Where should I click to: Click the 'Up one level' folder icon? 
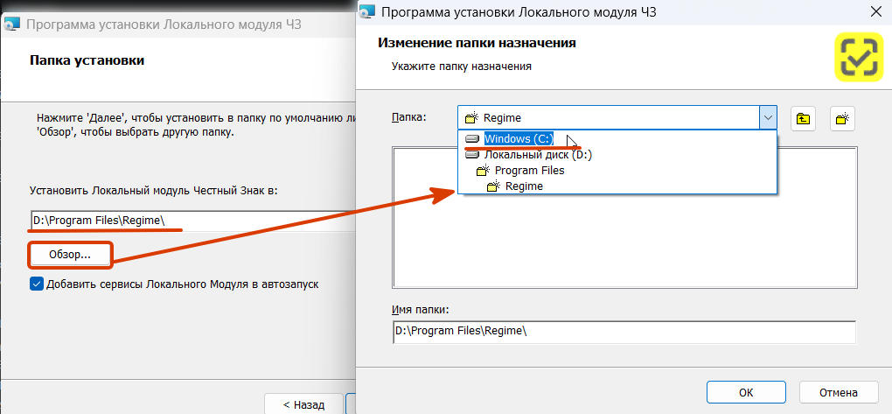[803, 118]
